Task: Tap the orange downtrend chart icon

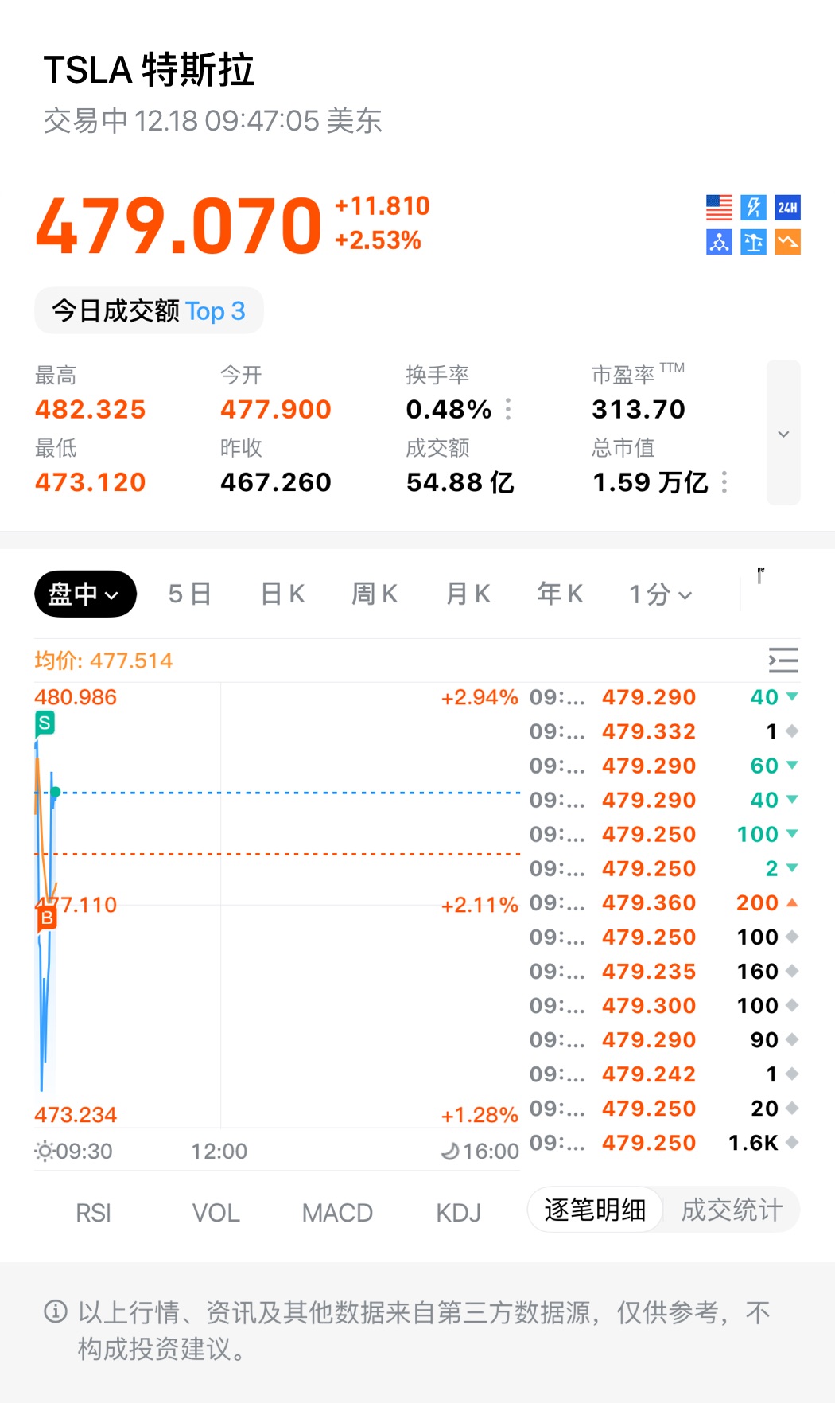Action: click(787, 242)
